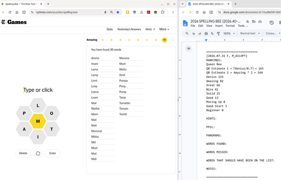The height and width of the screenshot is (180, 281).
Task: Click the word Mammal in found list
Action: click(x=97, y=131)
